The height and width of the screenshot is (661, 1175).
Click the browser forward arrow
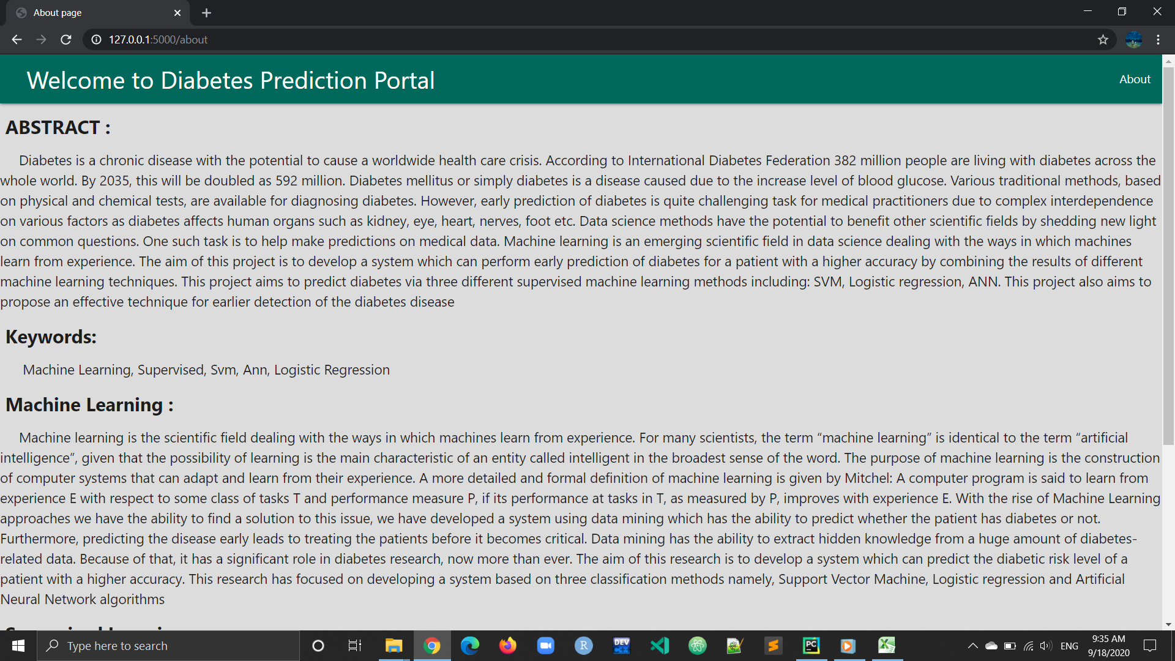pyautogui.click(x=41, y=40)
